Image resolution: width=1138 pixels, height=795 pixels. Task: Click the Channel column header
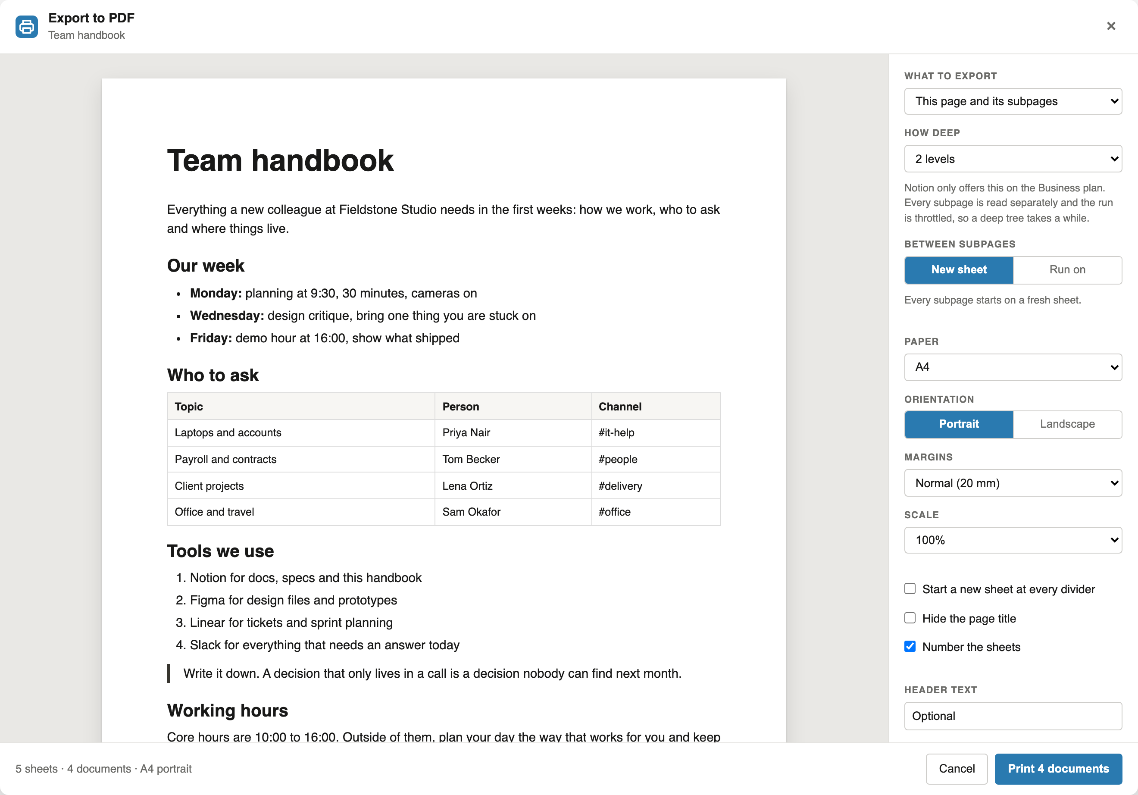[656, 407]
